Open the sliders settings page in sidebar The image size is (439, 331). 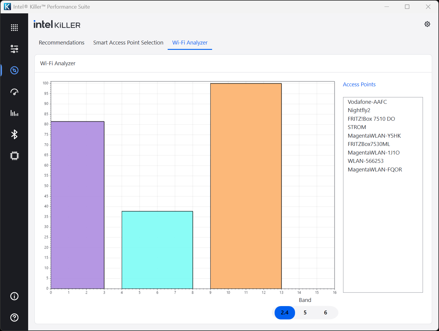[14, 49]
